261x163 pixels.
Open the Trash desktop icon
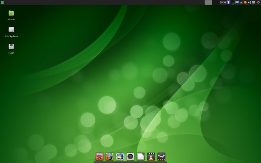[x=11, y=46]
